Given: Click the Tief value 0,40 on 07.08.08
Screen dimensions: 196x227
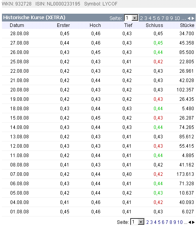Looking at the screenshot, I should coord(127,174).
